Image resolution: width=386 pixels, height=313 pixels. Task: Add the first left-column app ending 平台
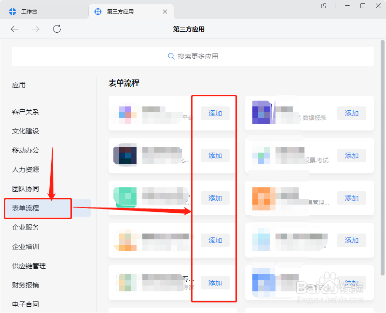tap(215, 113)
